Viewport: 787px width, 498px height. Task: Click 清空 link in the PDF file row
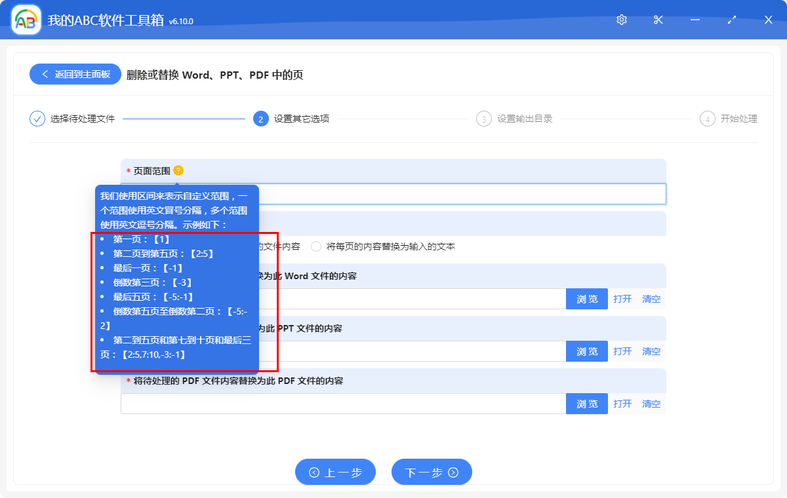[651, 404]
